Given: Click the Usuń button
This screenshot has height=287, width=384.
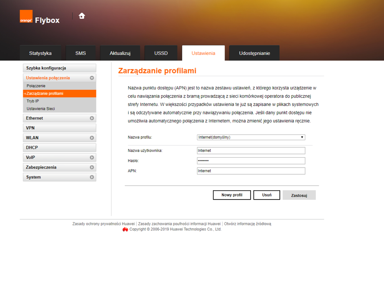Looking at the screenshot, I should (267, 195).
